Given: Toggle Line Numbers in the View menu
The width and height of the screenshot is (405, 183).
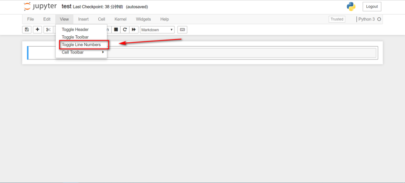Looking at the screenshot, I should (x=81, y=45).
